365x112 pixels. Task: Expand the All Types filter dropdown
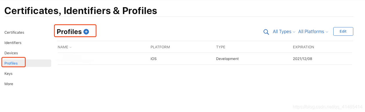coord(284,32)
